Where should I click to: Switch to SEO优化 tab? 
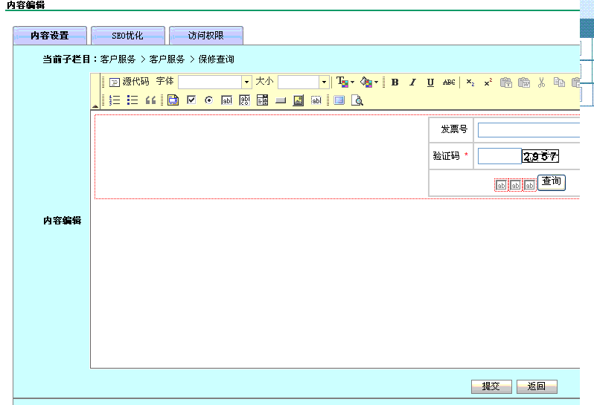[x=128, y=36]
